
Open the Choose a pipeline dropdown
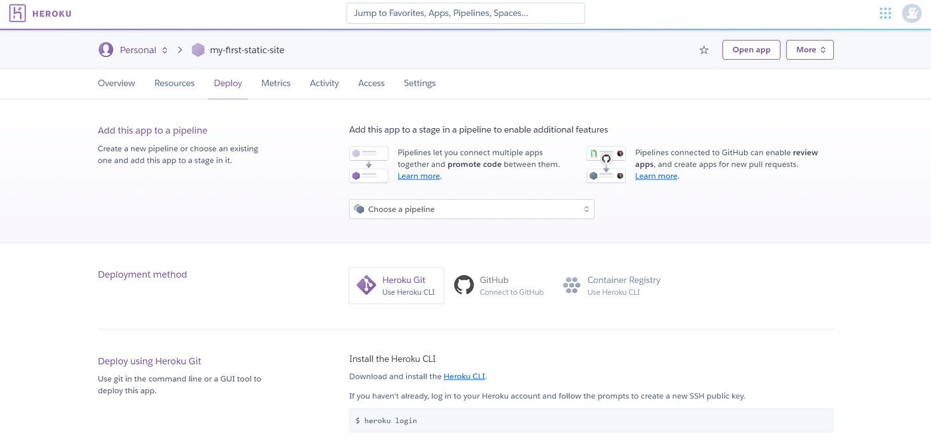471,209
